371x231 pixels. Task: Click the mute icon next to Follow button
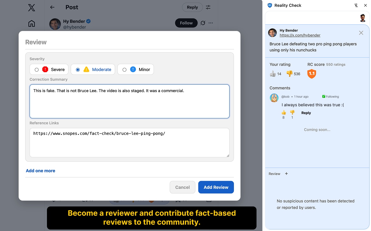(x=203, y=23)
